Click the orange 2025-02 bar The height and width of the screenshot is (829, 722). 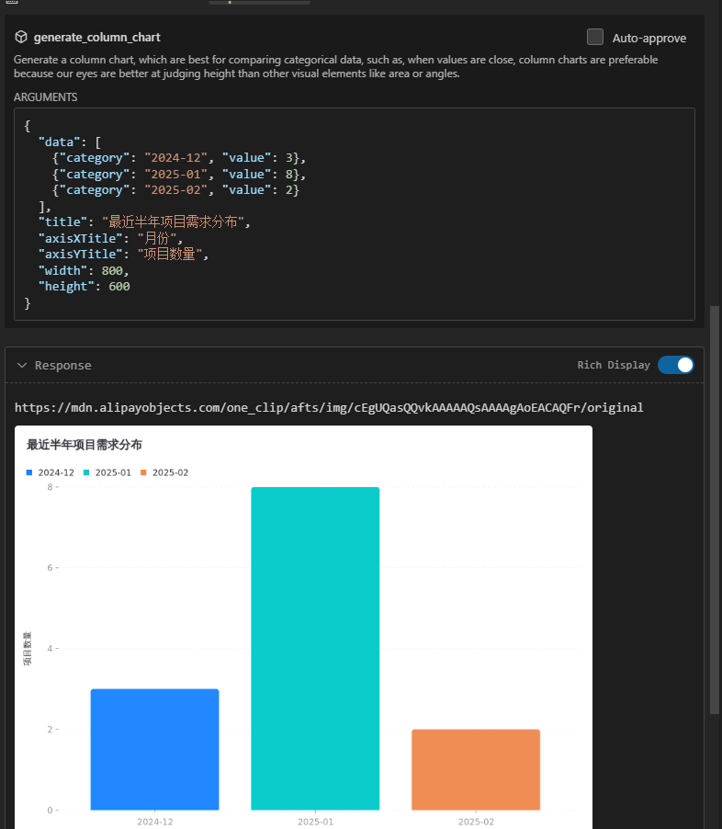point(476,769)
